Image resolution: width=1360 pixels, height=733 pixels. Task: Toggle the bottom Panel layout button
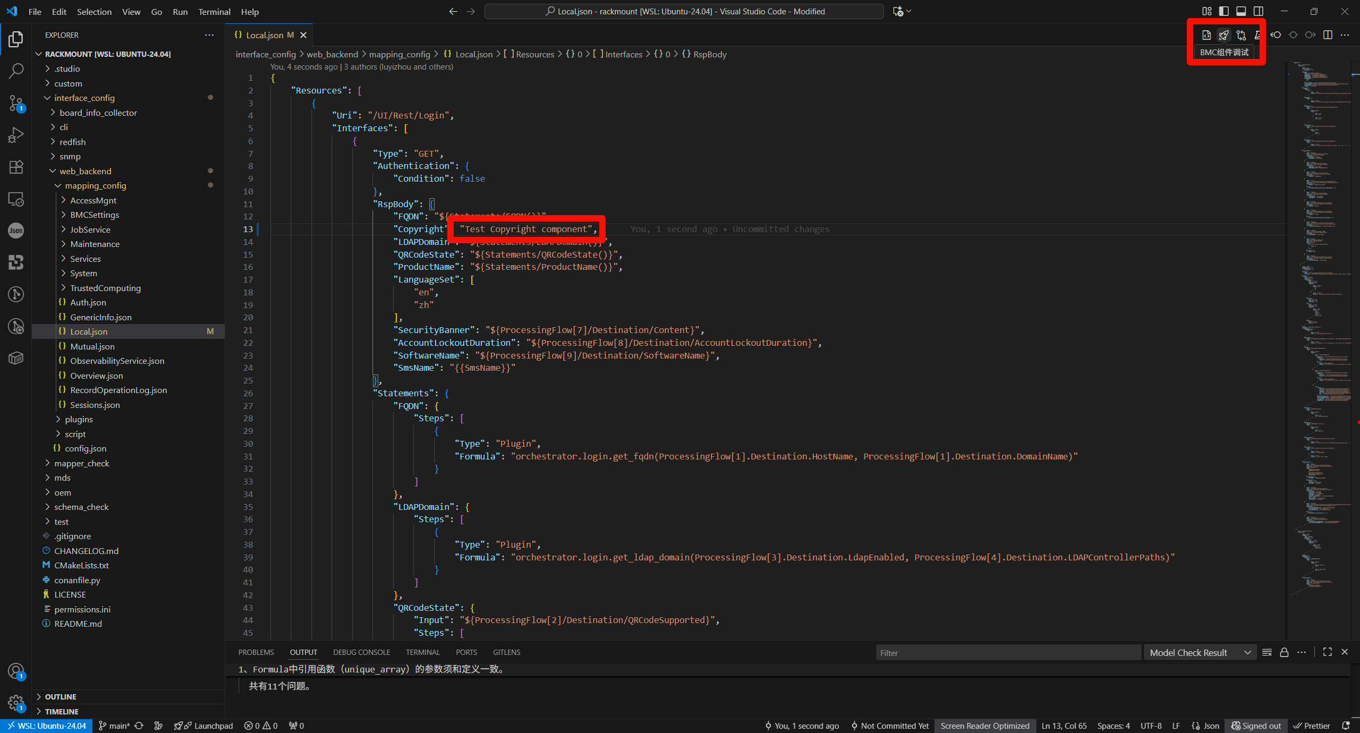click(1241, 11)
